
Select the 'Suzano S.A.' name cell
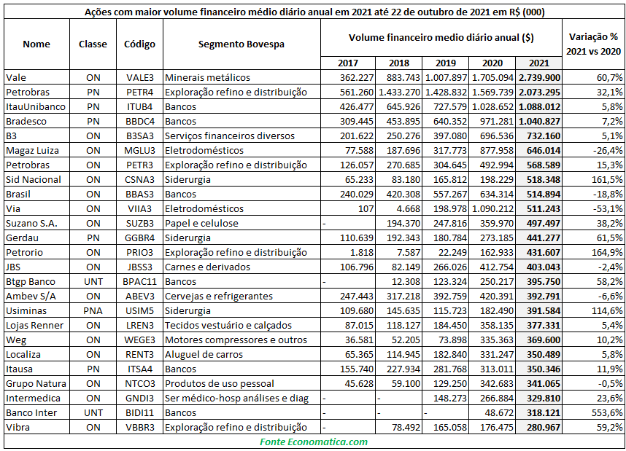click(x=36, y=223)
